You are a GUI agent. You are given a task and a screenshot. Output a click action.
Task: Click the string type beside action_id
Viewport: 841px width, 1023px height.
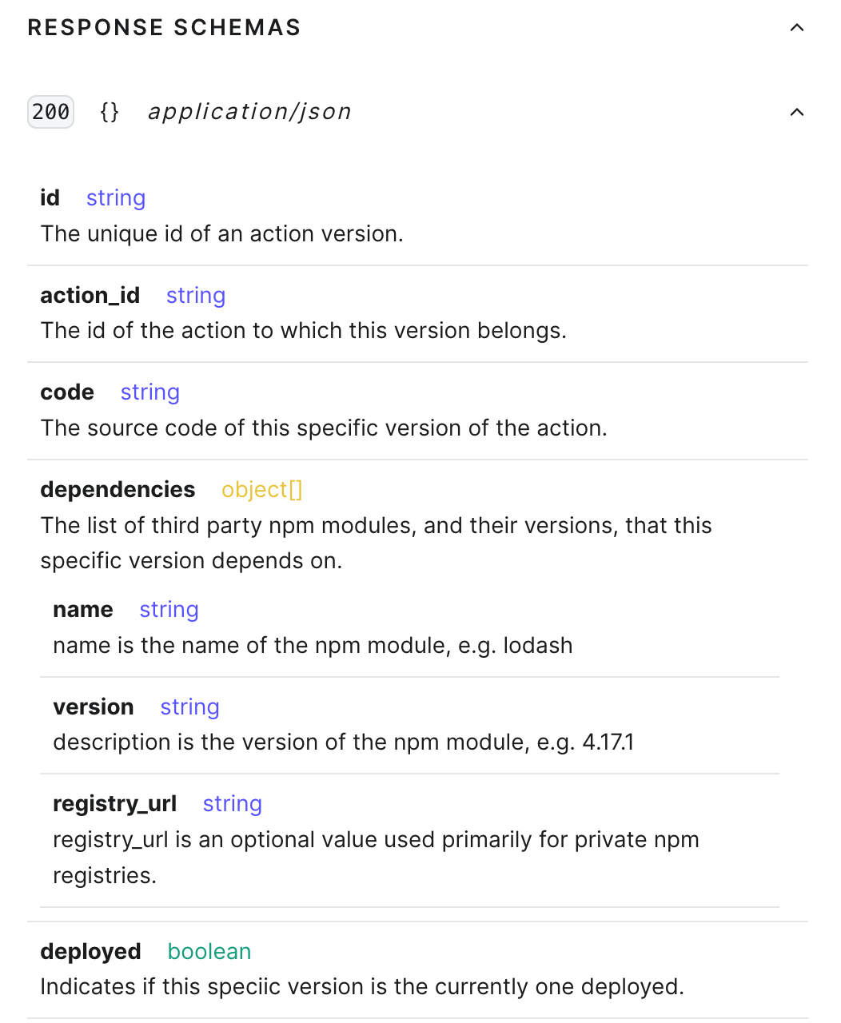pyautogui.click(x=196, y=296)
